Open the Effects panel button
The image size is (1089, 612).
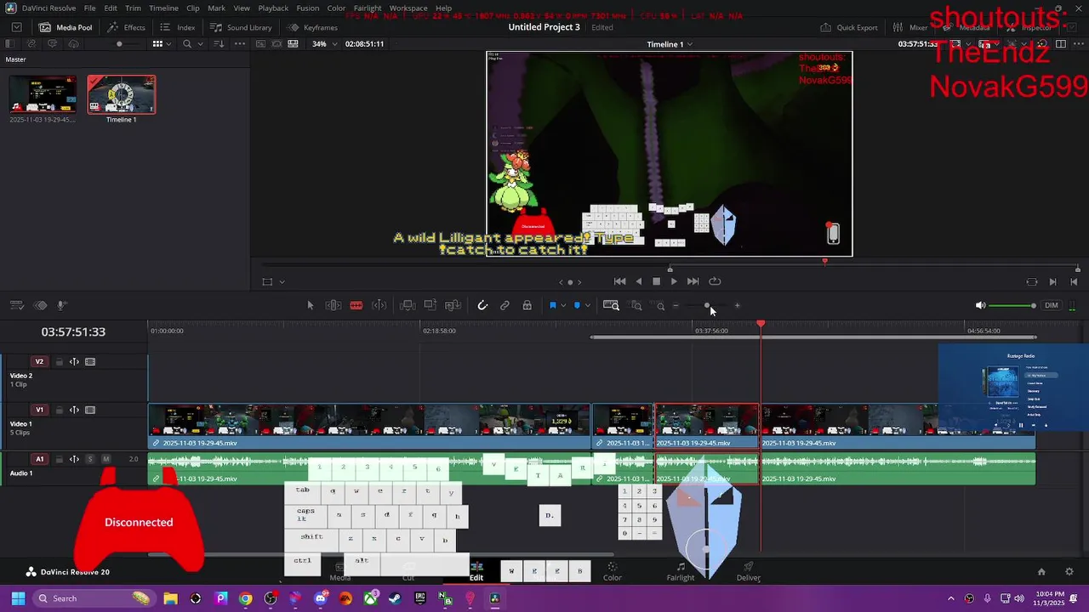127,27
